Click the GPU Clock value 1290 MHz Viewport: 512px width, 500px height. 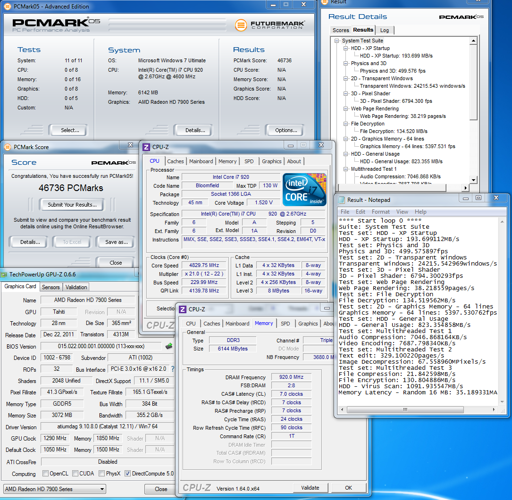pos(55,438)
